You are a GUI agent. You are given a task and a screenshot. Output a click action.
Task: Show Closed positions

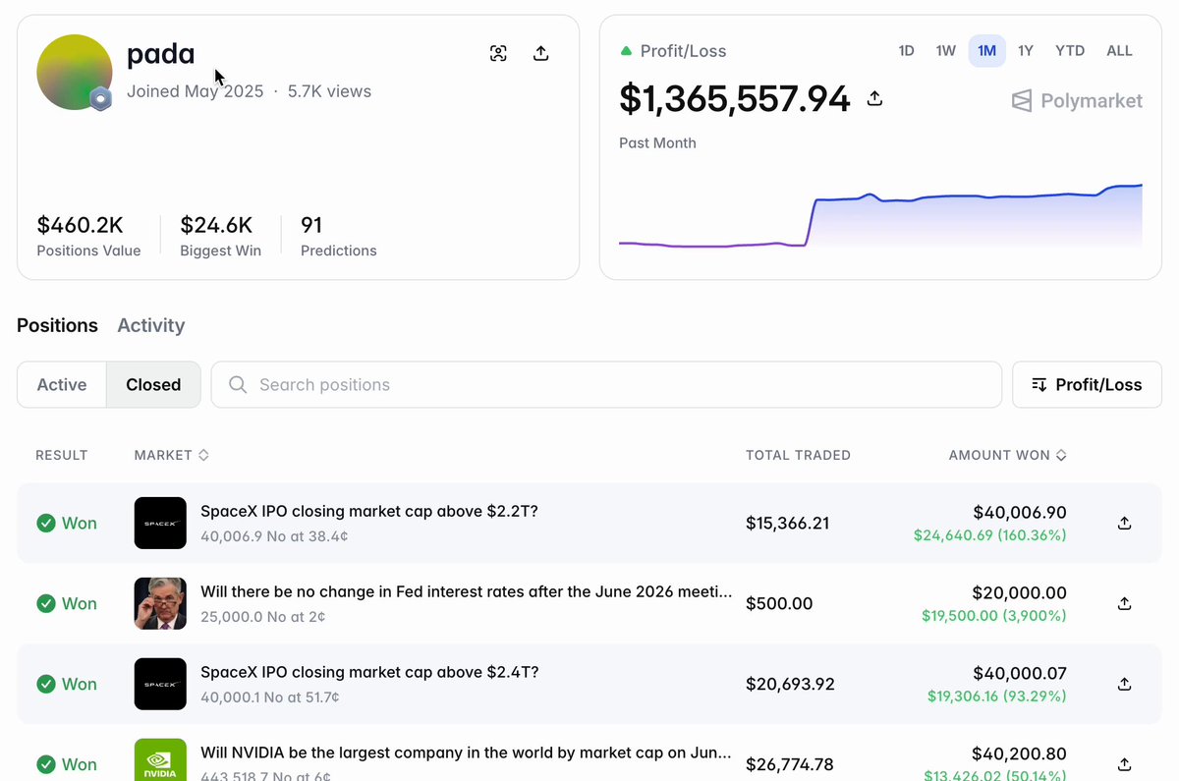153,385
